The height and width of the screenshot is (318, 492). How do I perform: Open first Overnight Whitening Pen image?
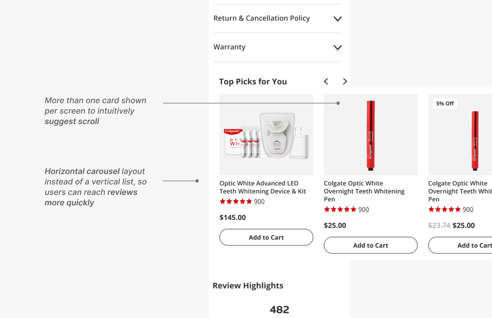[371, 135]
